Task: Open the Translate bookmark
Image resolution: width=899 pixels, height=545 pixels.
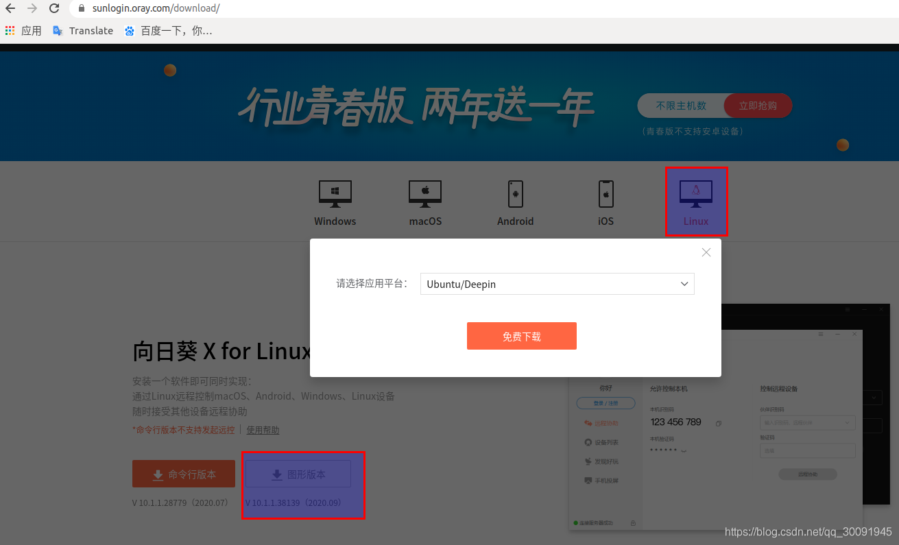Action: 83,31
